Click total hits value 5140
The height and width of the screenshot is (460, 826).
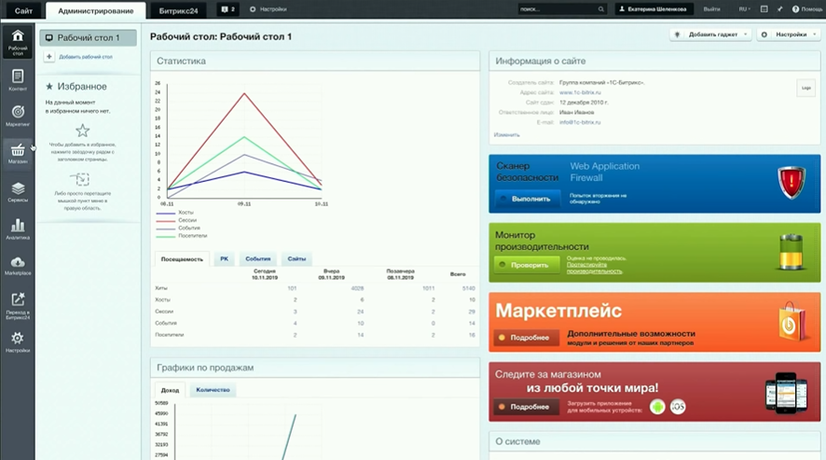tap(468, 288)
